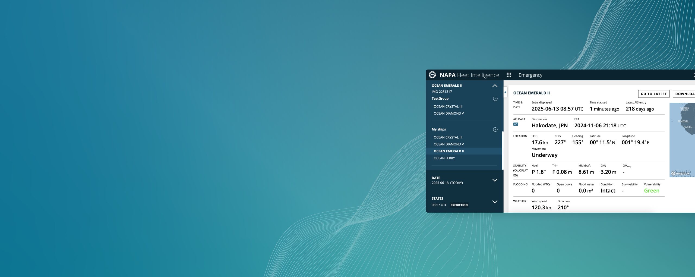Click destination Hakodate, JPN
The height and width of the screenshot is (277, 695).
click(x=549, y=126)
